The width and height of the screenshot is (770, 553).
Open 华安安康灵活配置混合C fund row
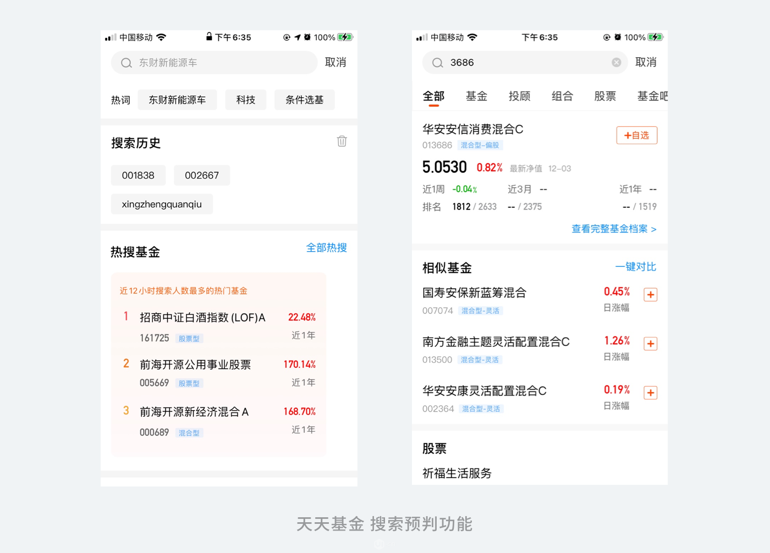tap(540, 398)
